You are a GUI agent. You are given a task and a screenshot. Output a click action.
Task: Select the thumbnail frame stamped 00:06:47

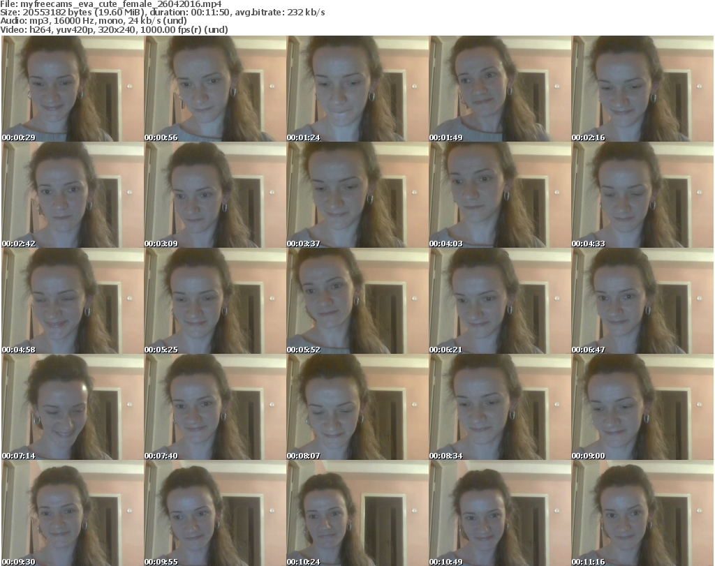tap(642, 301)
